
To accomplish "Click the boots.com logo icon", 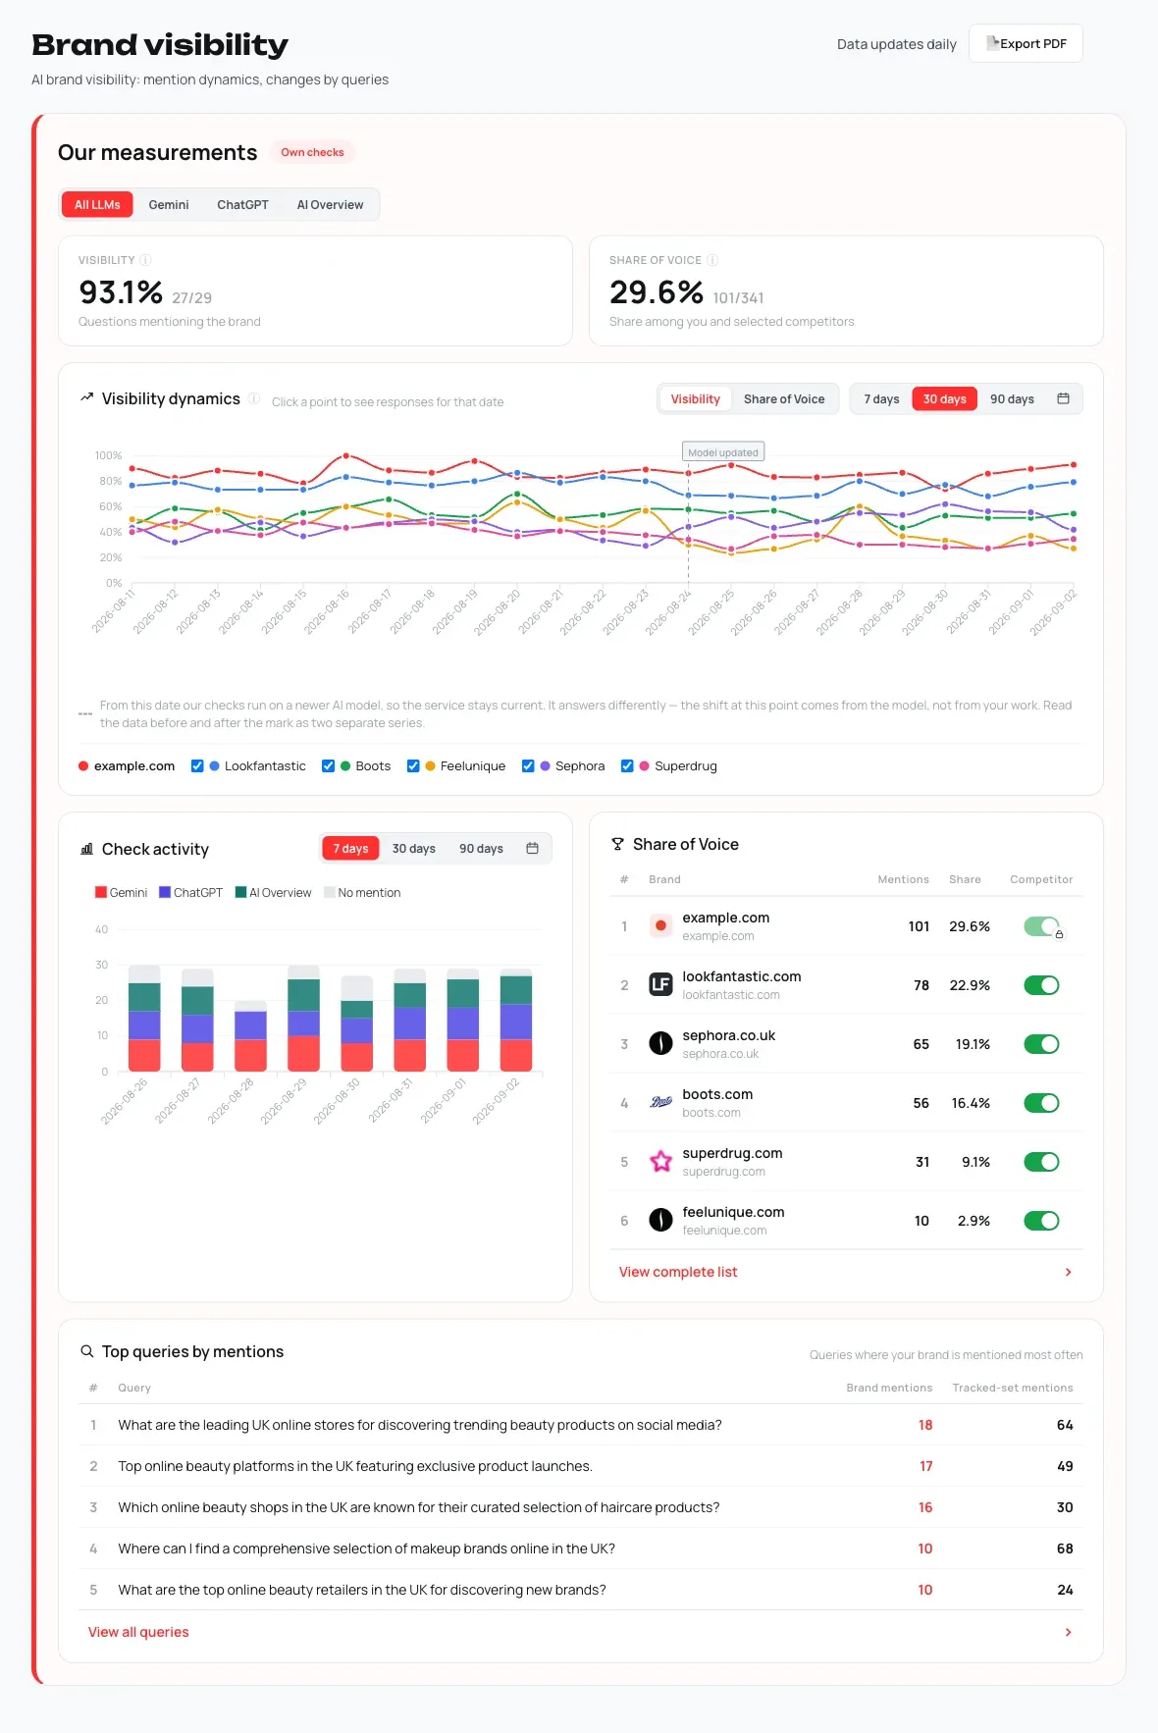I will [x=660, y=1102].
